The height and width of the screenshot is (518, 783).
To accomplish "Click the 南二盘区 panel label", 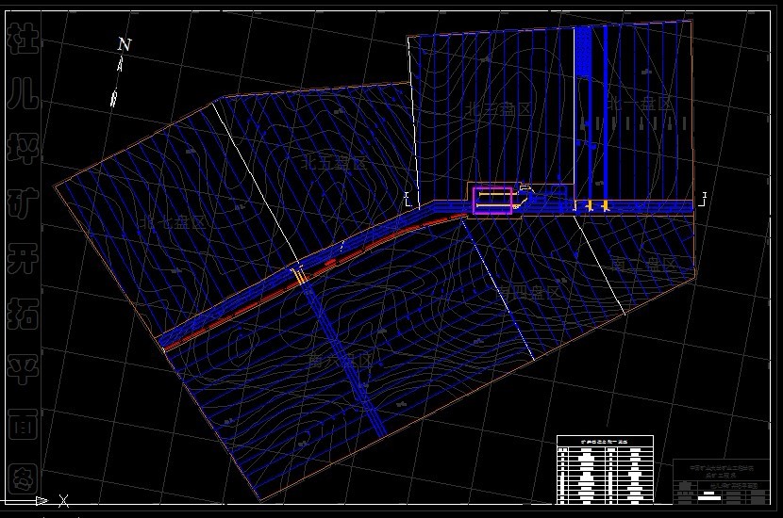I will pyautogui.click(x=644, y=265).
